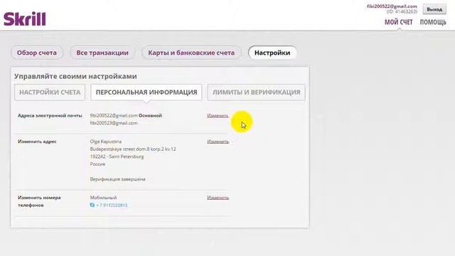Select the Настройки tab
Viewport: 455px width, 256px height.
(272, 53)
